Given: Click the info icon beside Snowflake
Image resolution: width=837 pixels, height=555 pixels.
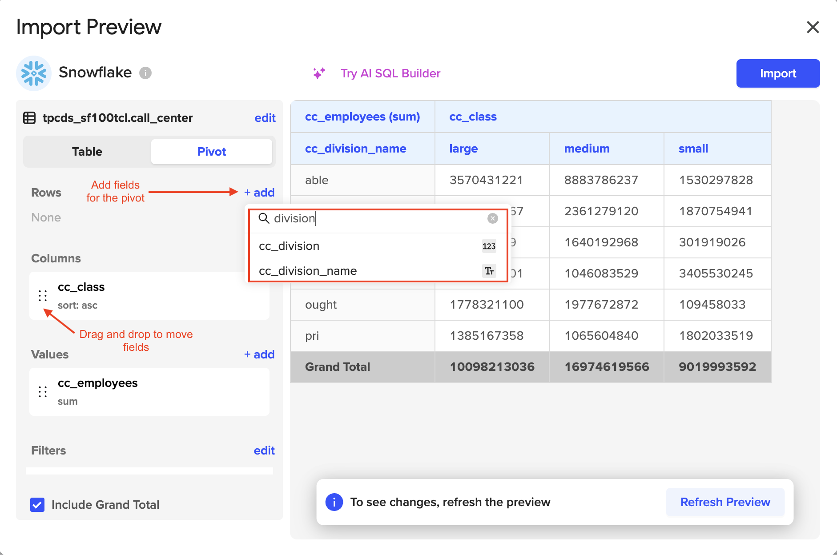Looking at the screenshot, I should click(x=145, y=73).
